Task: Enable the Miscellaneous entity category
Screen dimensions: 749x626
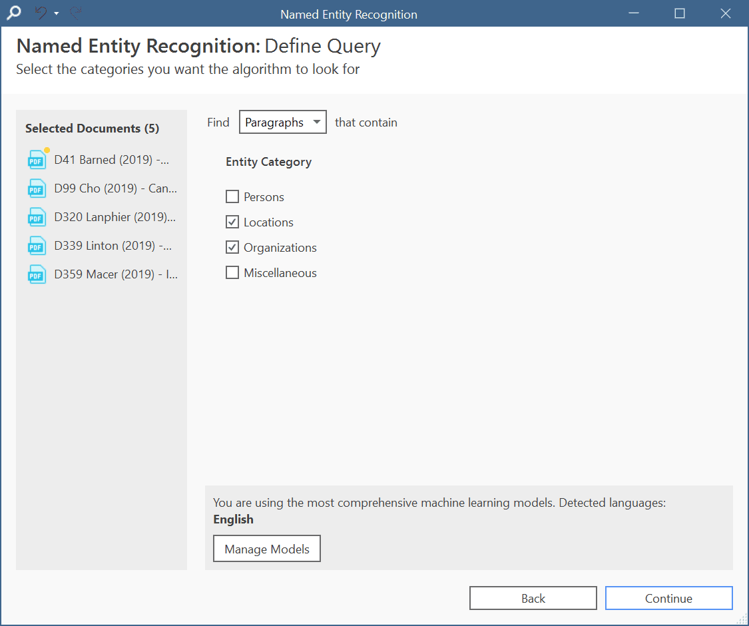Action: pos(232,272)
